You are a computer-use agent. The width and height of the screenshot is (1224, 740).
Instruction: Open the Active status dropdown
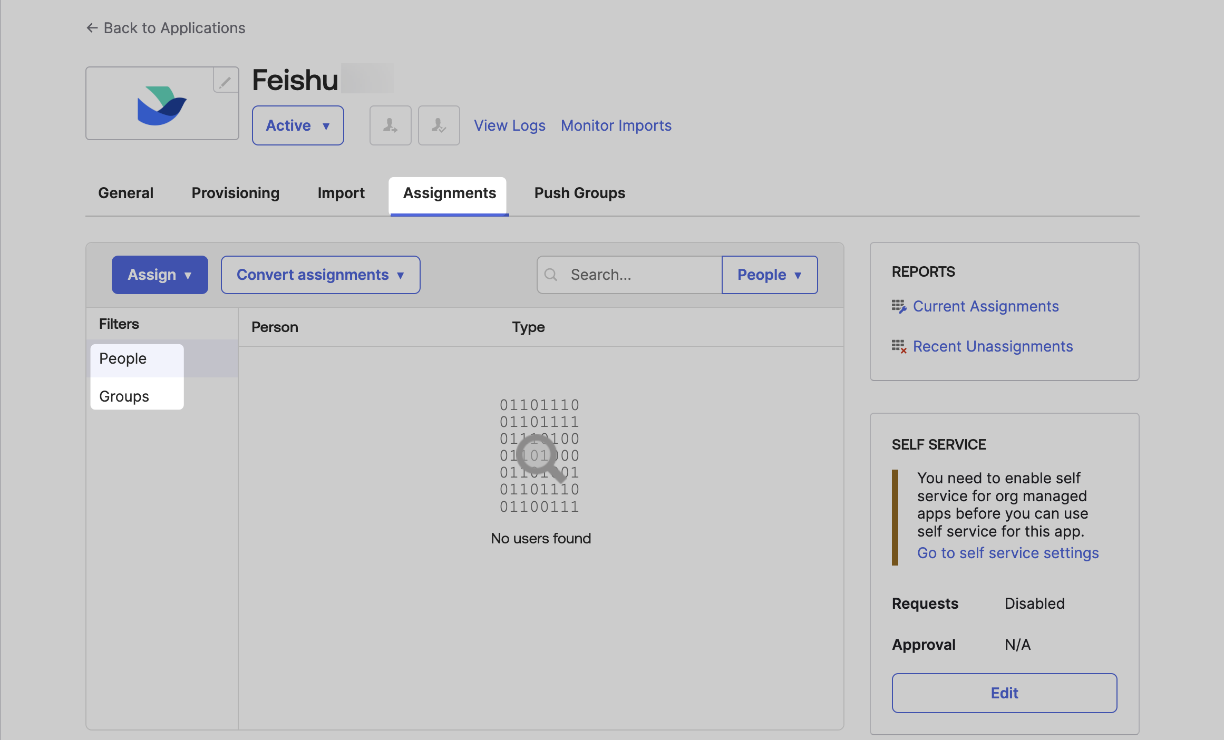click(x=297, y=125)
